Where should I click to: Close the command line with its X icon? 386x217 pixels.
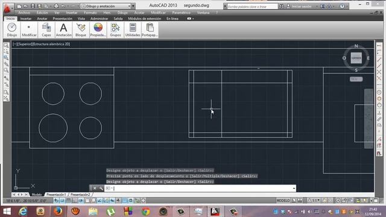point(95,188)
